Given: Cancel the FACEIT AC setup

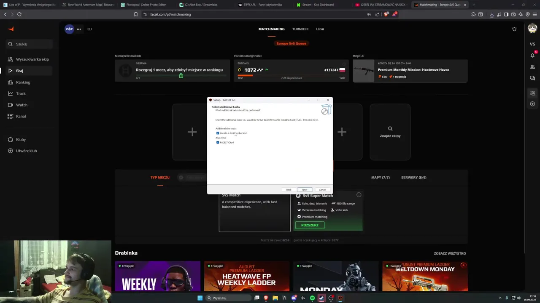Looking at the screenshot, I should click(322, 190).
